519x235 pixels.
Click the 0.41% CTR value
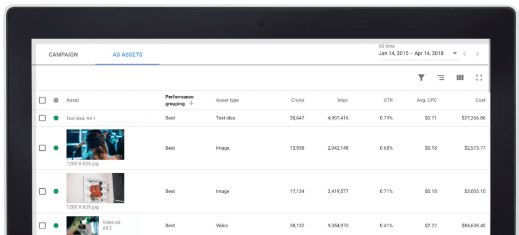click(386, 226)
